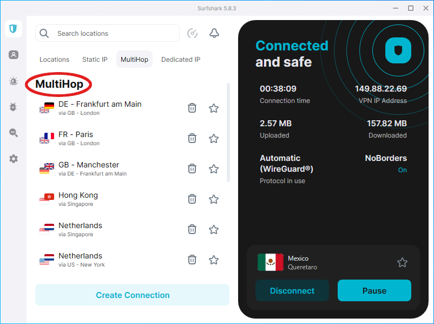
Task: Click the 157.82 MB downloaded value
Action: [387, 124]
